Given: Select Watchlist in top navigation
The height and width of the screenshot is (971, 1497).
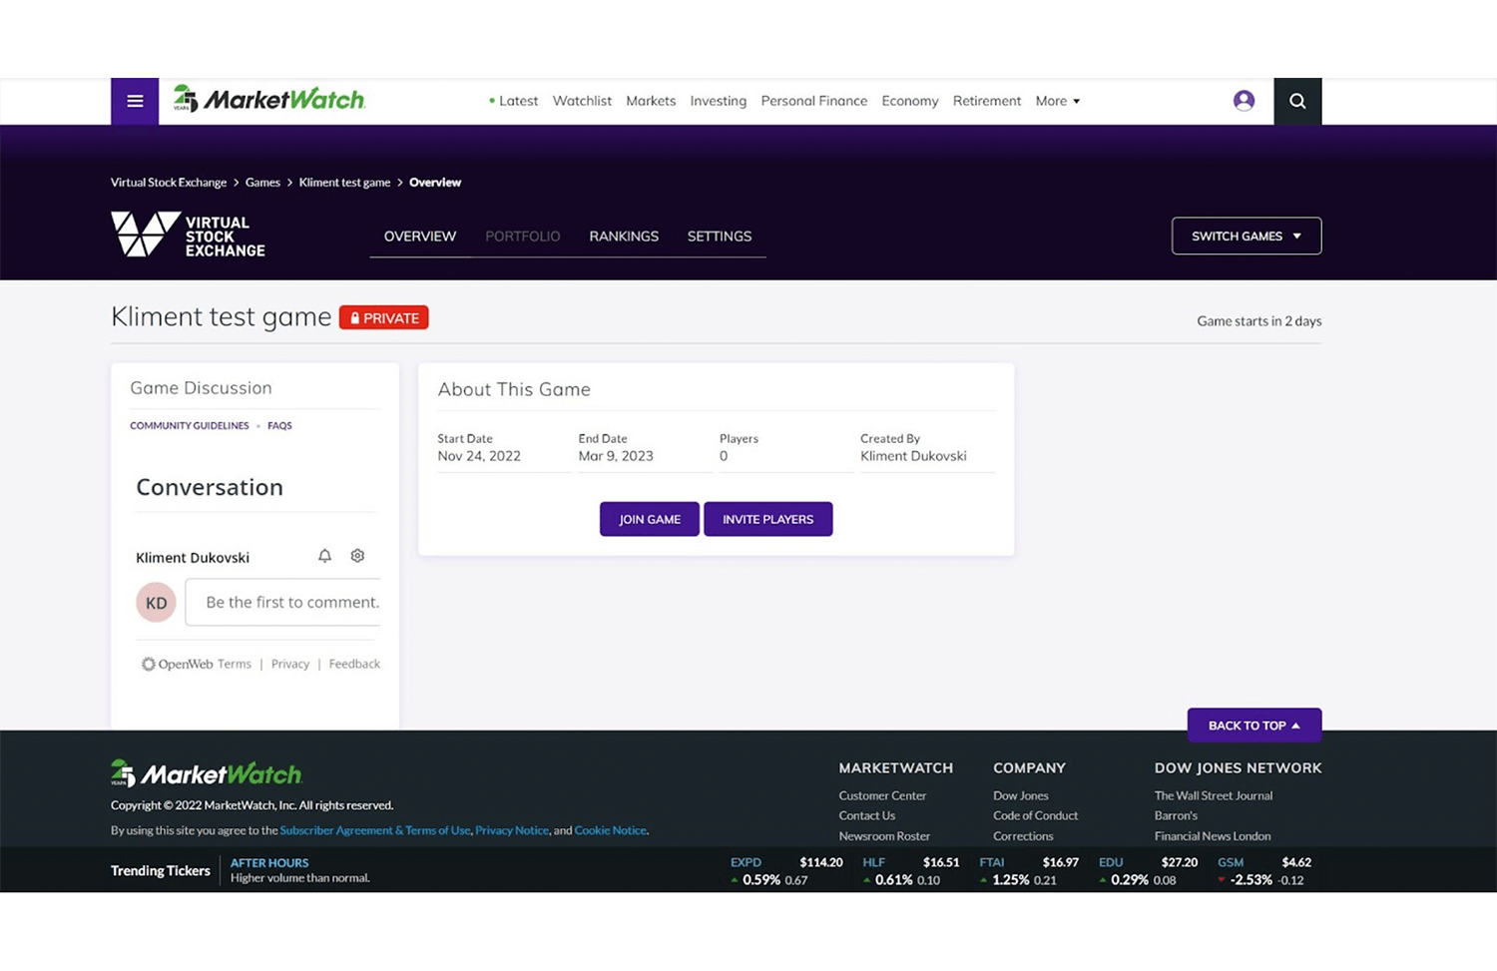Looking at the screenshot, I should tap(582, 101).
